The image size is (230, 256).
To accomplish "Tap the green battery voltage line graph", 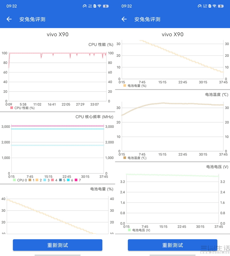I will tap(172, 175).
